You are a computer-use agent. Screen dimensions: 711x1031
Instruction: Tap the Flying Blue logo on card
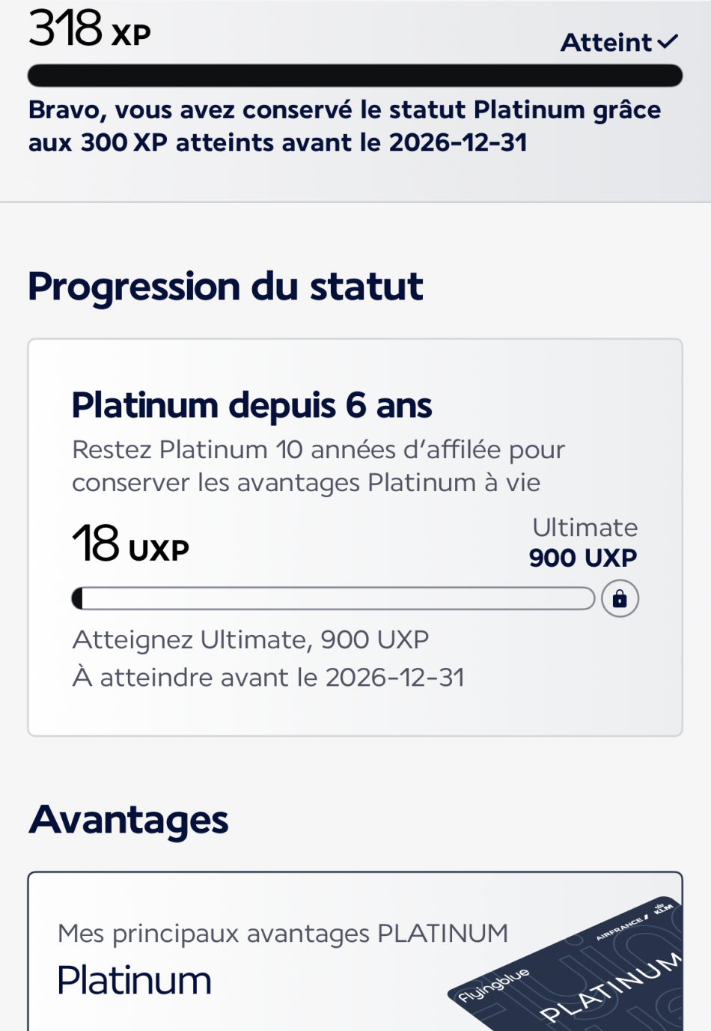pyautogui.click(x=494, y=985)
